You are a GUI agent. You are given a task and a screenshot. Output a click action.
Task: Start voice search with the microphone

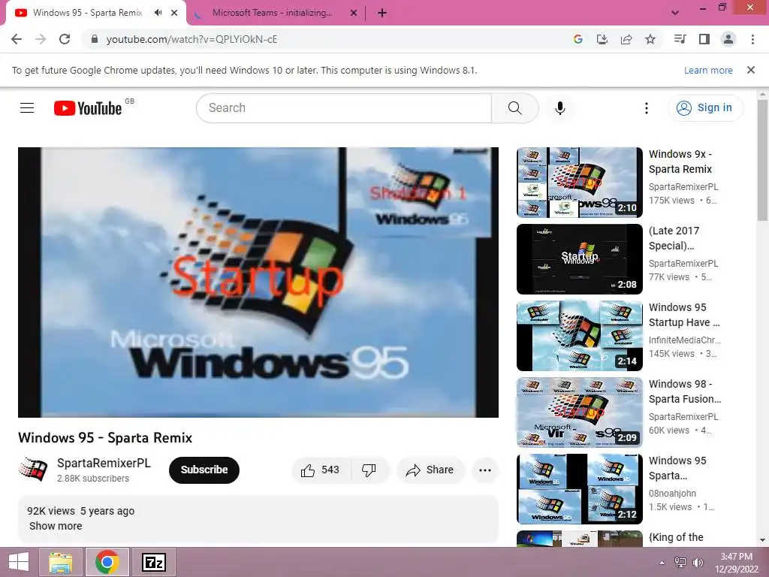(x=560, y=108)
